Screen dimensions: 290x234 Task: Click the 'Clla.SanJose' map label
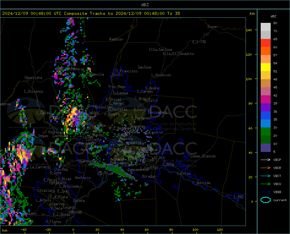tap(160, 50)
